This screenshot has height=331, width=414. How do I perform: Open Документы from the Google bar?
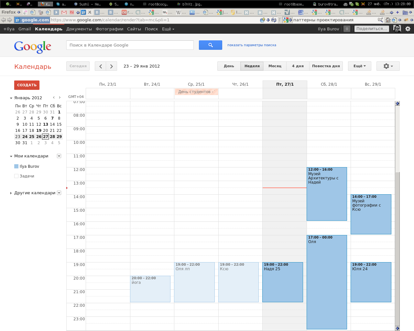tap(79, 29)
